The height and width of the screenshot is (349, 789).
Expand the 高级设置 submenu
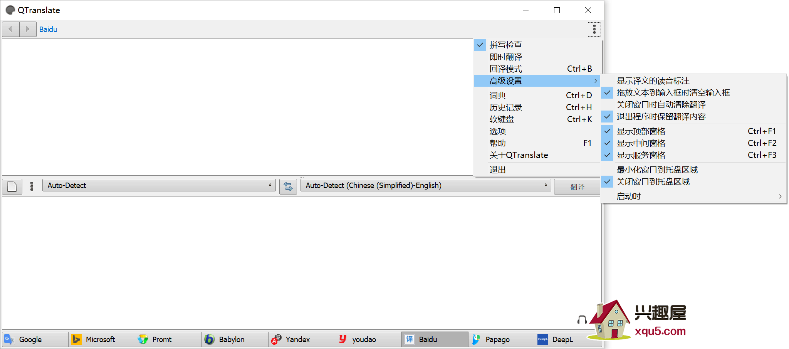click(x=537, y=81)
